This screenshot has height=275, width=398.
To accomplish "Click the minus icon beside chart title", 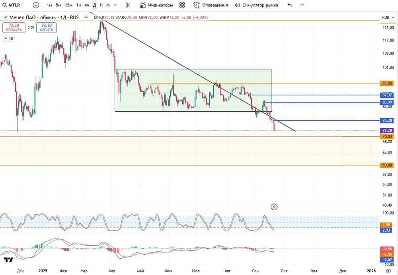I will pos(86,17).
